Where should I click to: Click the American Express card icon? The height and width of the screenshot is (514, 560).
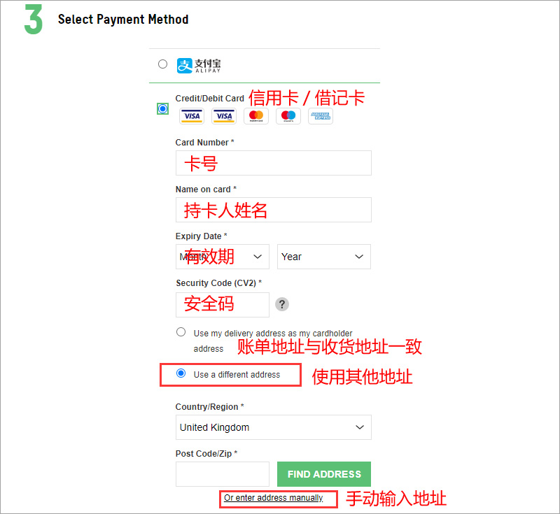pyautogui.click(x=321, y=116)
